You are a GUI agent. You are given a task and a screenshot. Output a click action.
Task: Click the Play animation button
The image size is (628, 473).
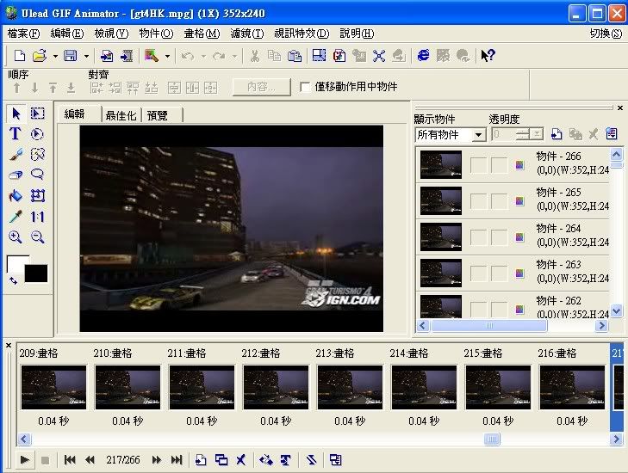[23, 460]
